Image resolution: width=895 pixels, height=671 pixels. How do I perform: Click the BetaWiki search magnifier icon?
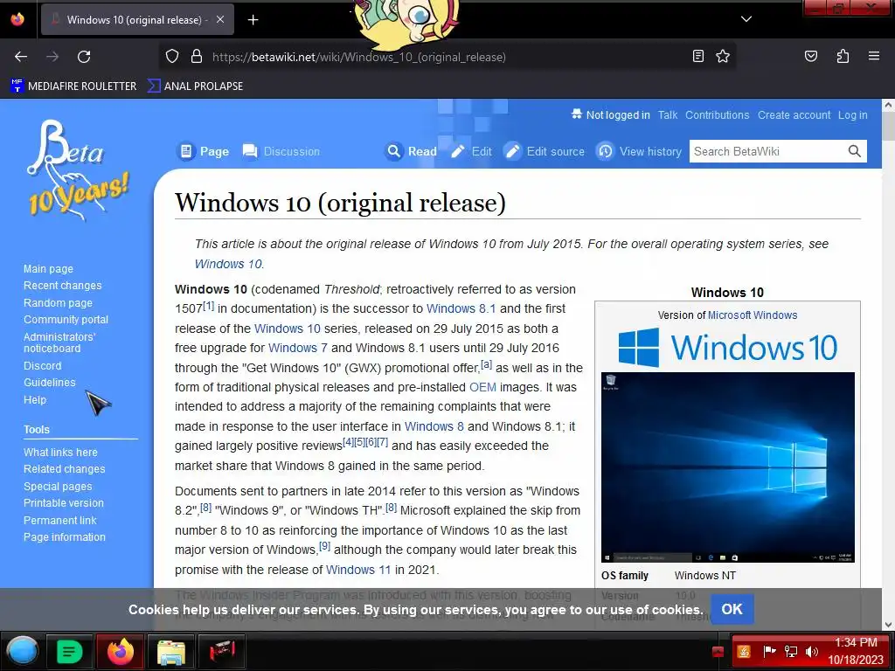pyautogui.click(x=855, y=151)
